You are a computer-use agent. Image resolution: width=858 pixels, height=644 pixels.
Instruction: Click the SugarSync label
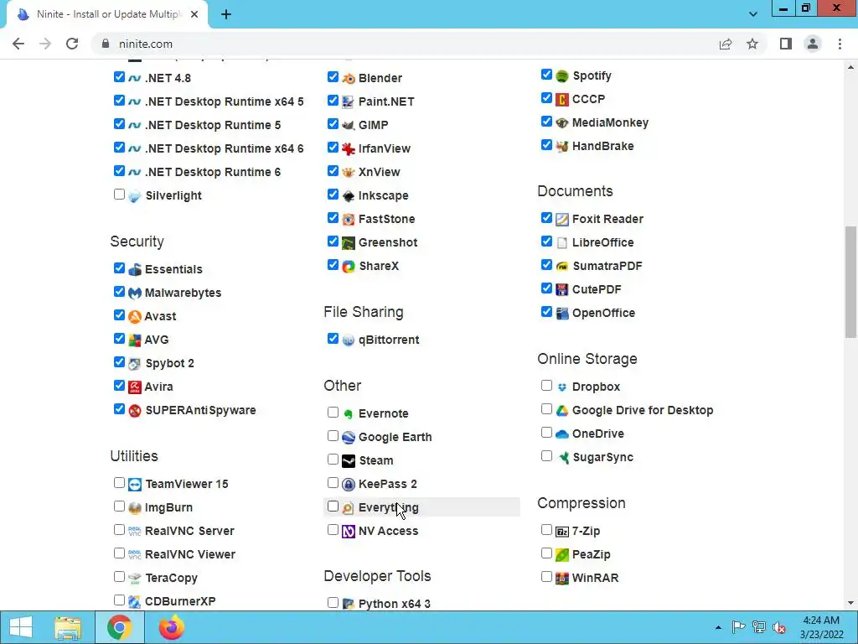point(602,458)
